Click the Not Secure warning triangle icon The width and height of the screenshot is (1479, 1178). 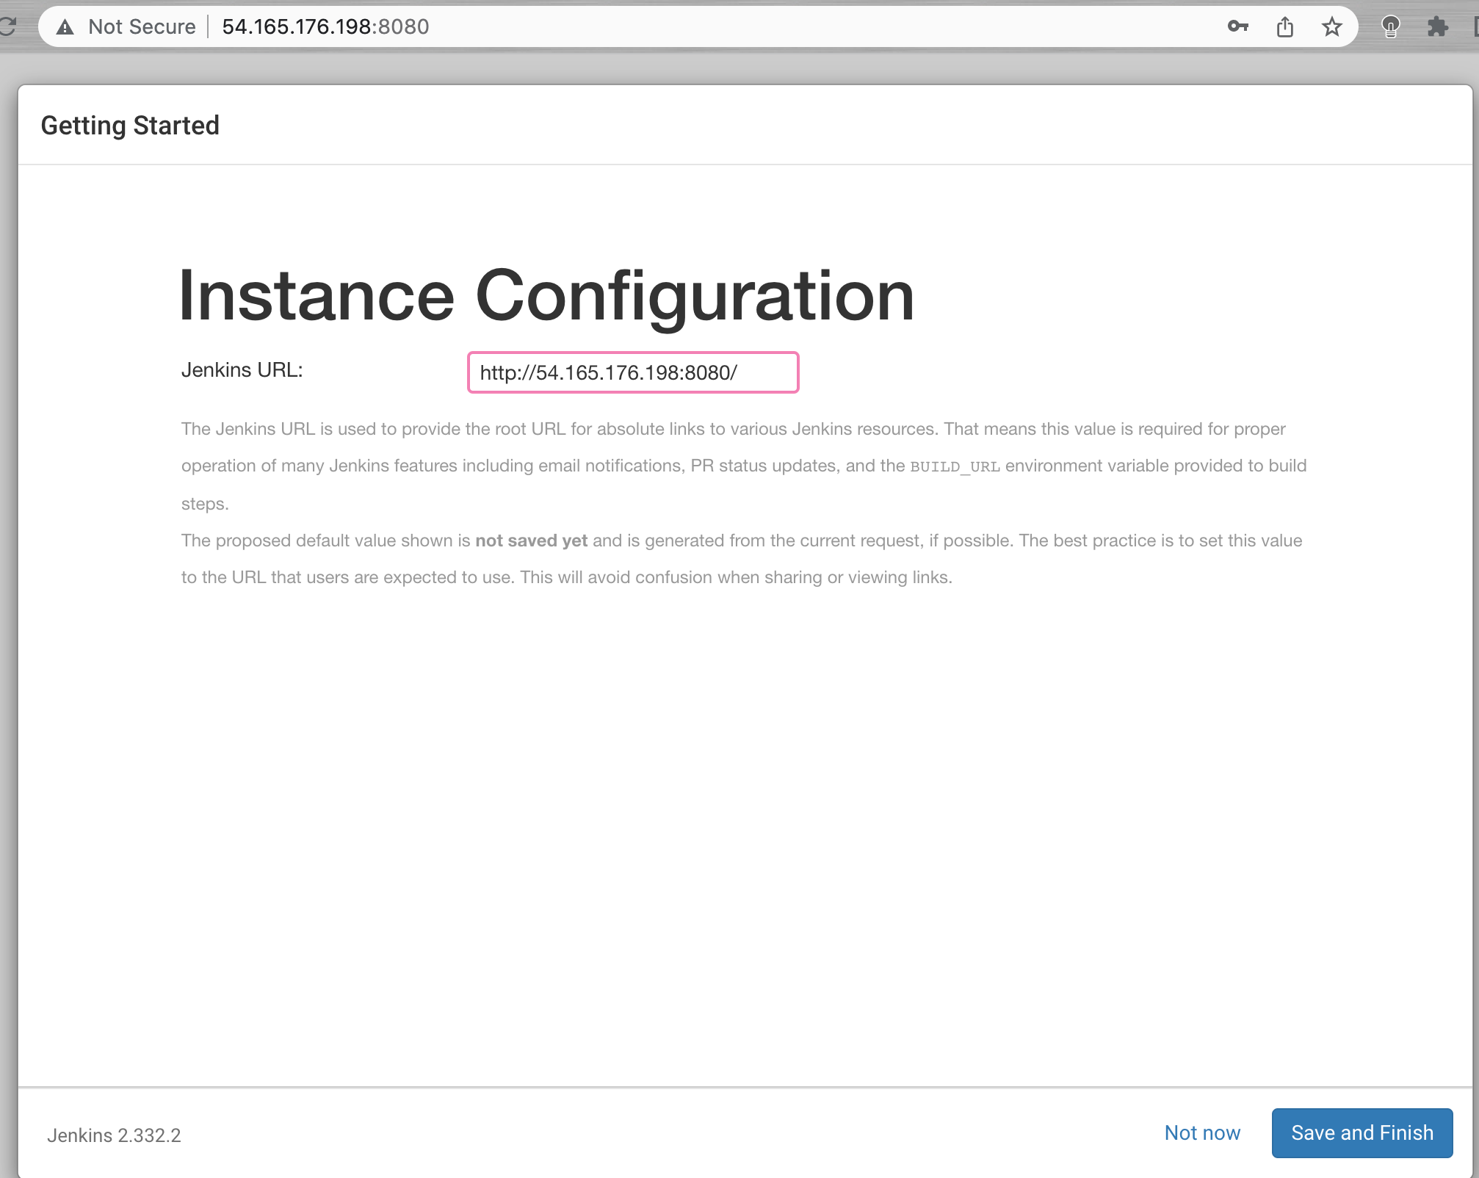pos(65,27)
